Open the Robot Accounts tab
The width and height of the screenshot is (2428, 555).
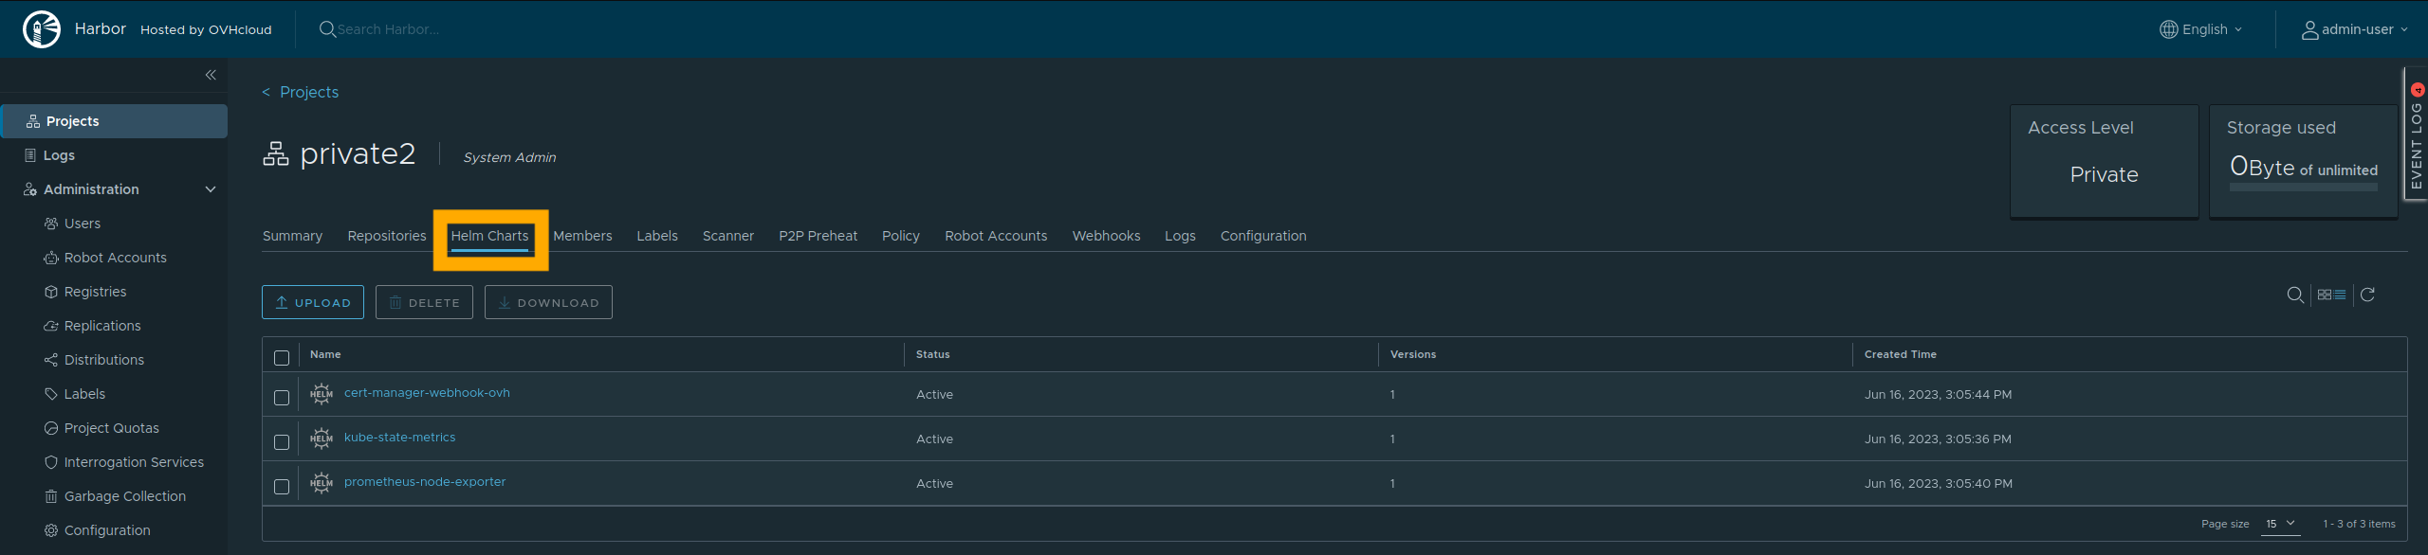point(996,236)
